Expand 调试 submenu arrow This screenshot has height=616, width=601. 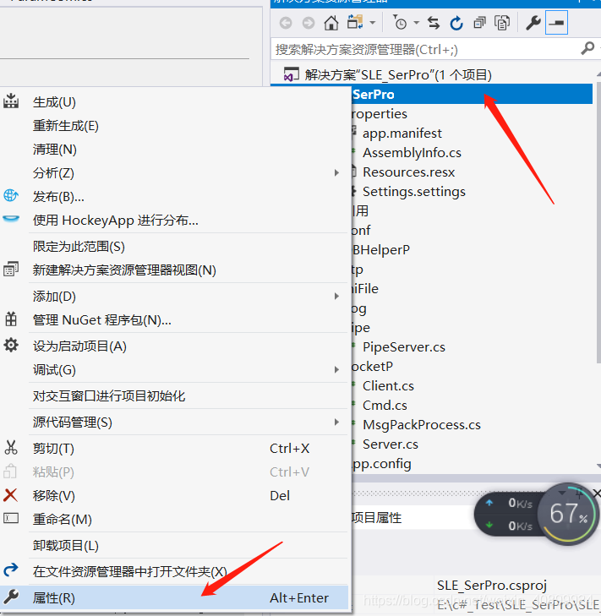pos(336,369)
